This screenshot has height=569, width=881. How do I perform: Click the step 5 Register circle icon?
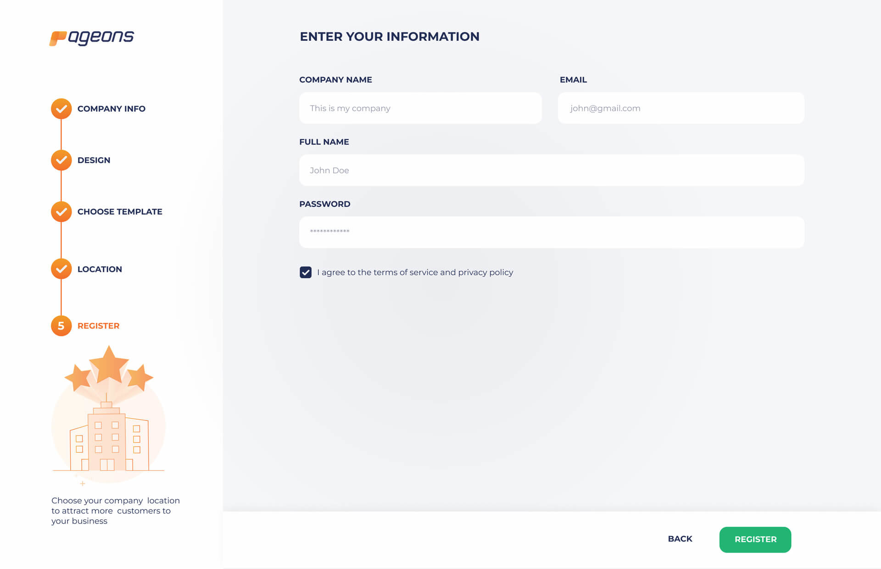tap(61, 326)
